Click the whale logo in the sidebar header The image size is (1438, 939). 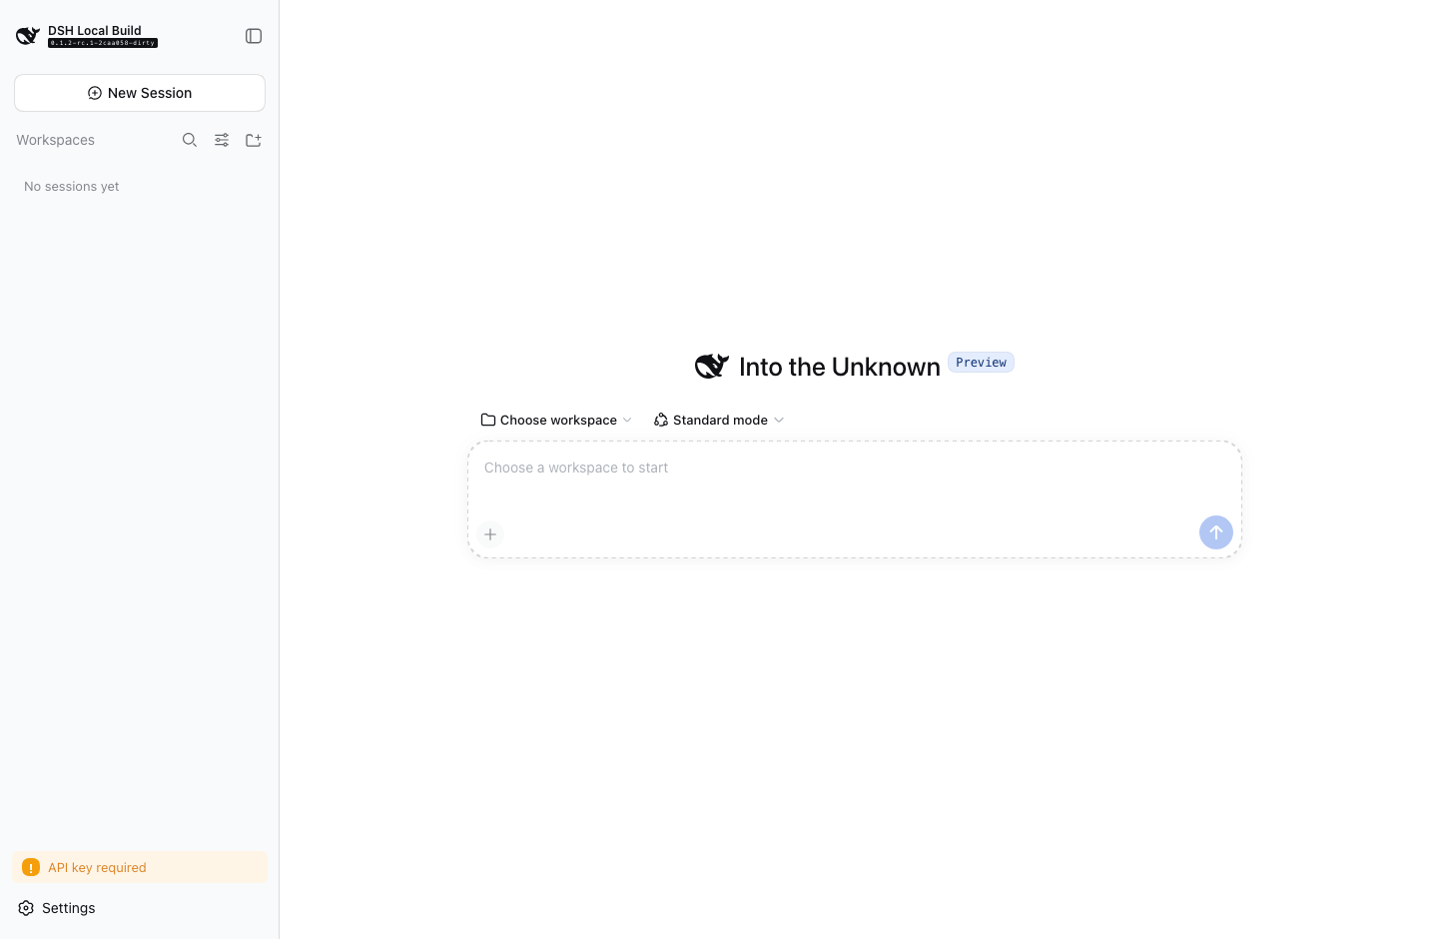[28, 36]
